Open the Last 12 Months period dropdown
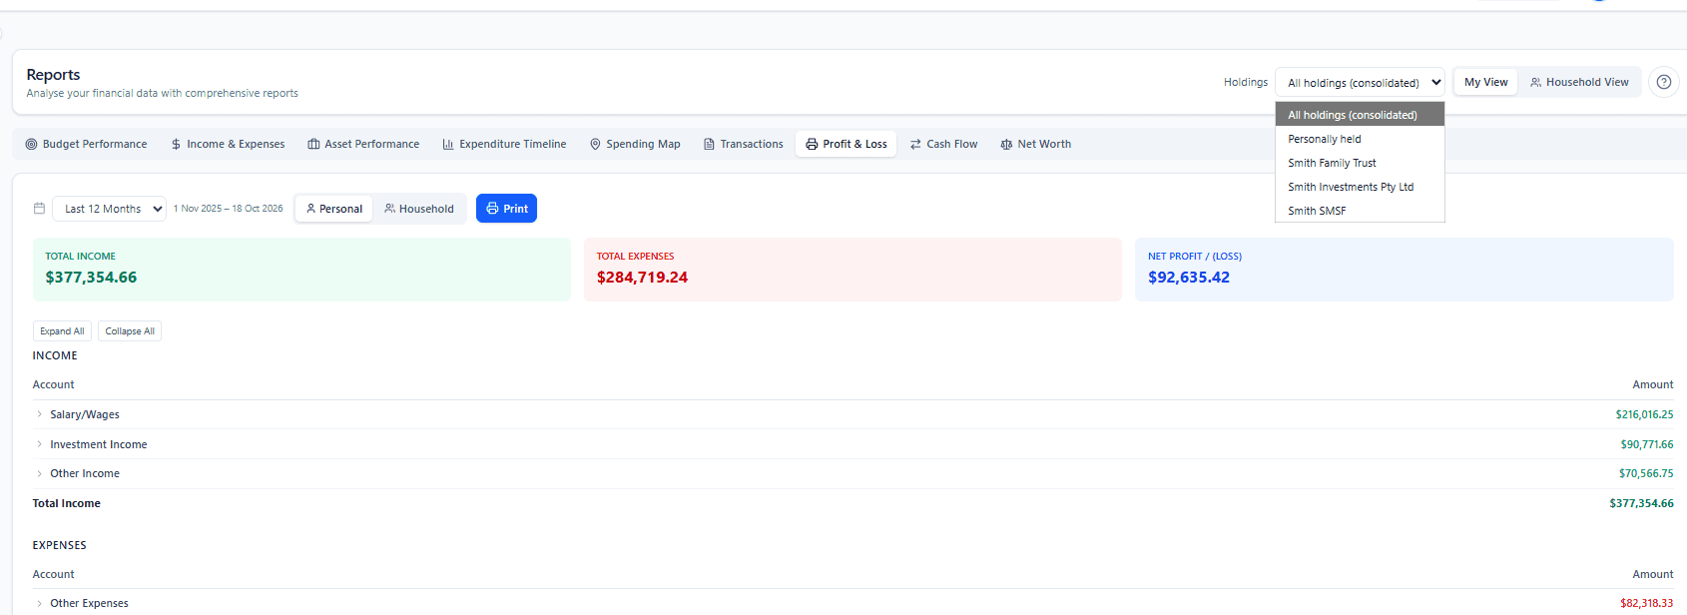1687x615 pixels. [109, 209]
